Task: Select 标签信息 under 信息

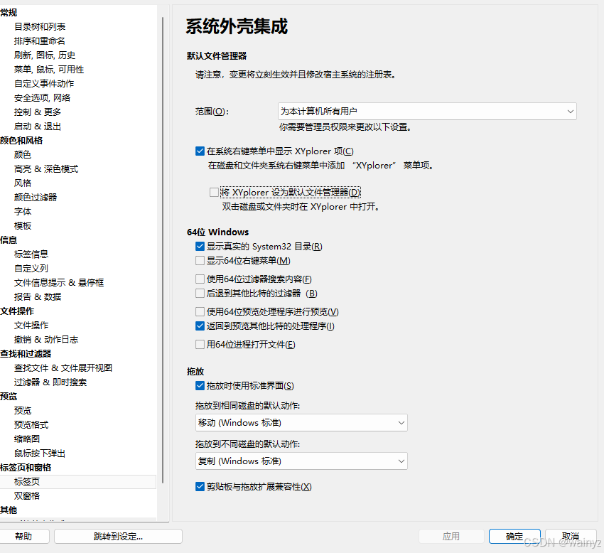Action: pos(31,254)
